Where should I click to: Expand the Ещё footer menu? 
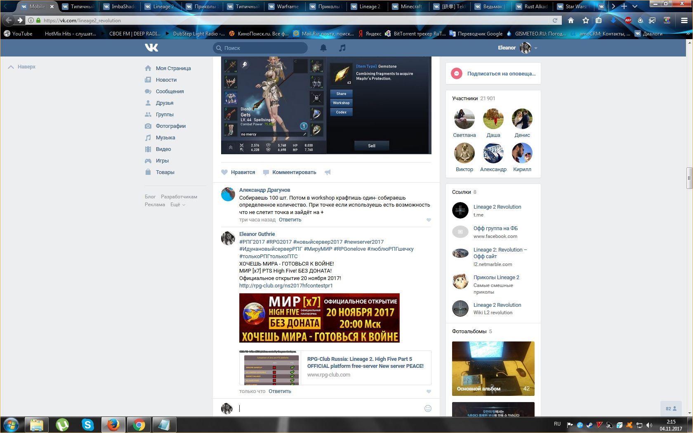click(178, 205)
